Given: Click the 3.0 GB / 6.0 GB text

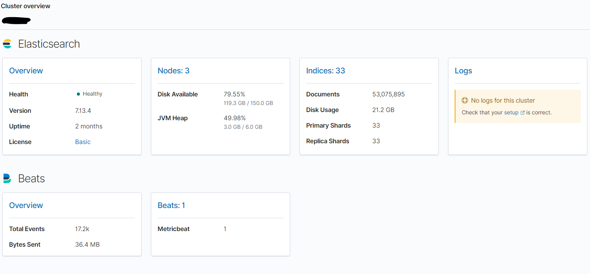Looking at the screenshot, I should click(243, 127).
